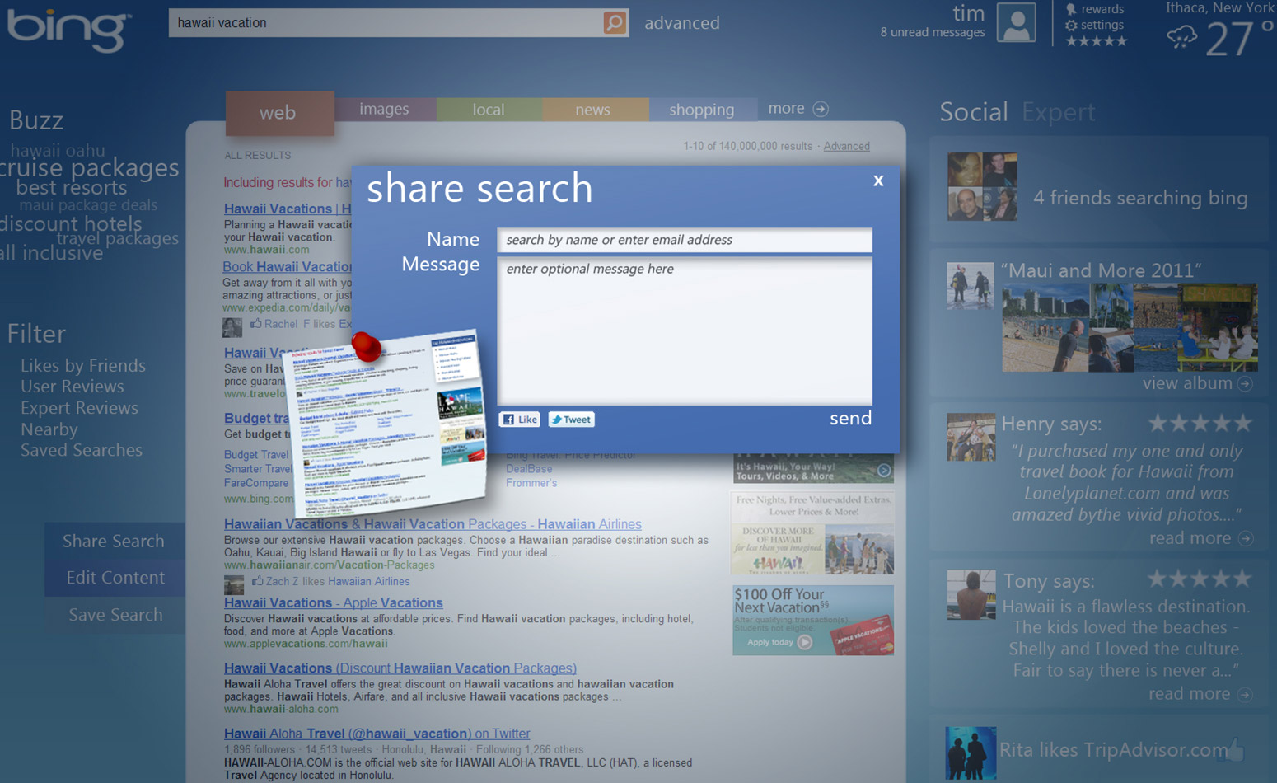
Task: Click the weather cloud icon
Action: (1182, 37)
